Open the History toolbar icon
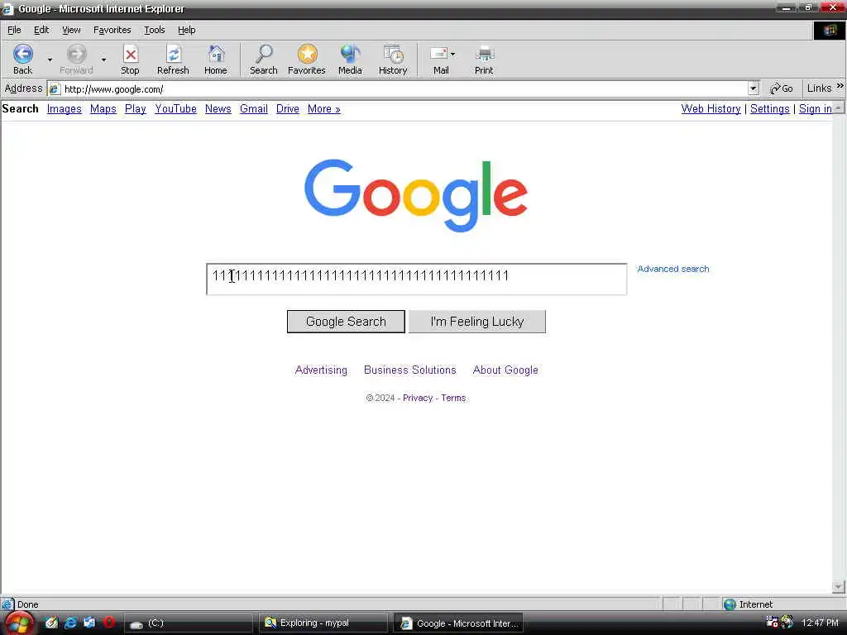 click(393, 54)
